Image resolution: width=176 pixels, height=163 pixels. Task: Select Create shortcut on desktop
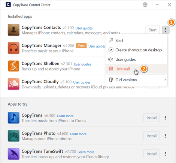pos(136,50)
